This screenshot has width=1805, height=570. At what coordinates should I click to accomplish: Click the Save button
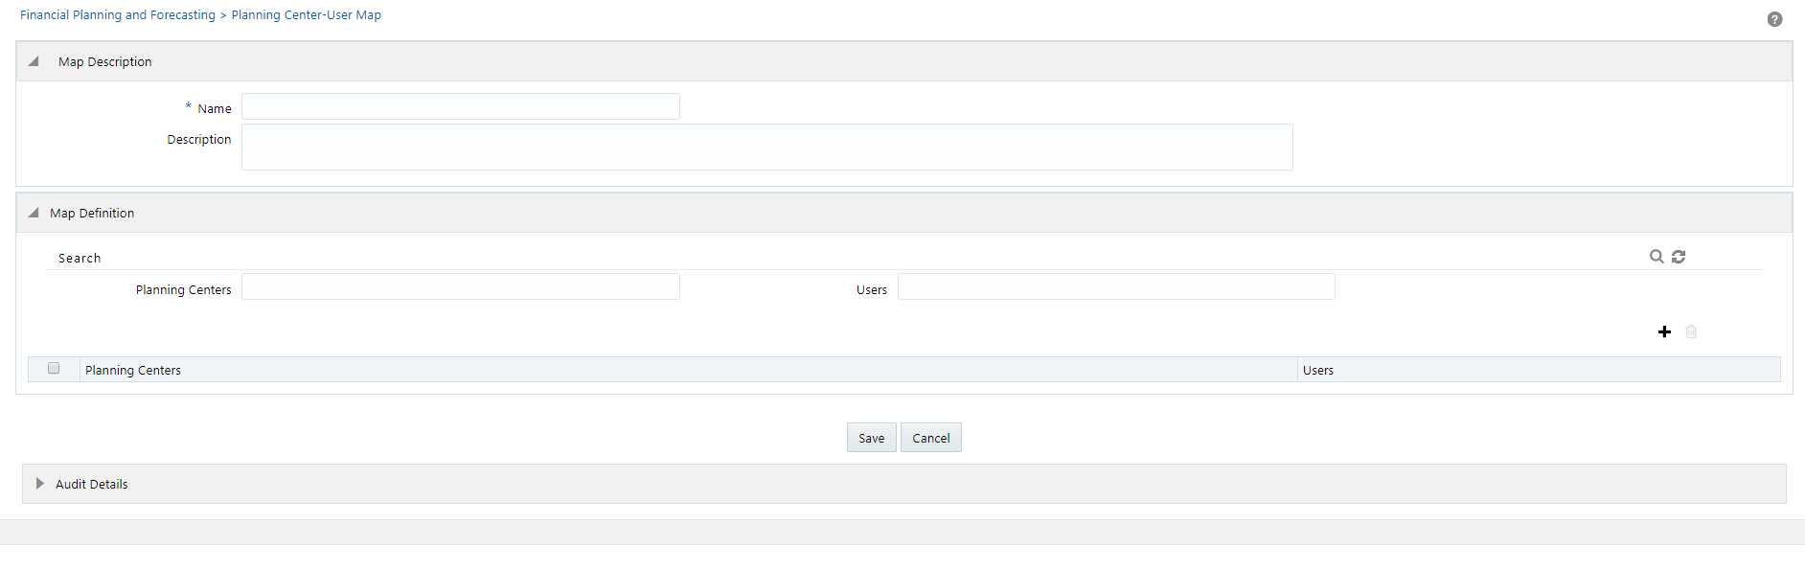(872, 438)
